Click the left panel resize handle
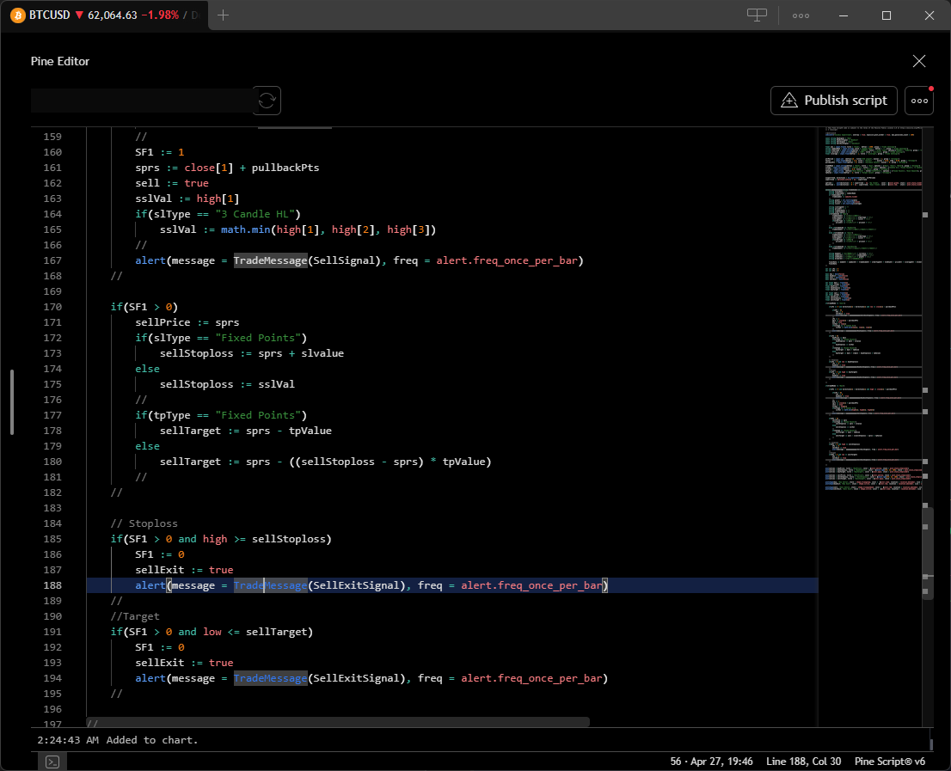Image resolution: width=951 pixels, height=771 pixels. click(x=11, y=402)
